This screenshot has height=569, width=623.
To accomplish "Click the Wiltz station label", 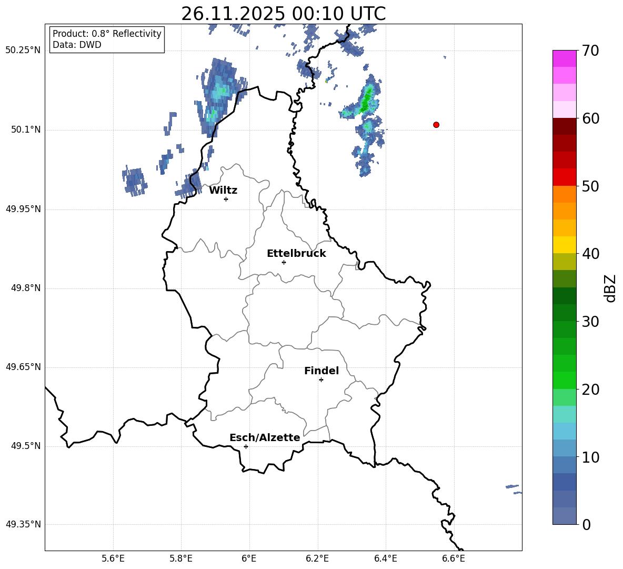I will 223,191.
